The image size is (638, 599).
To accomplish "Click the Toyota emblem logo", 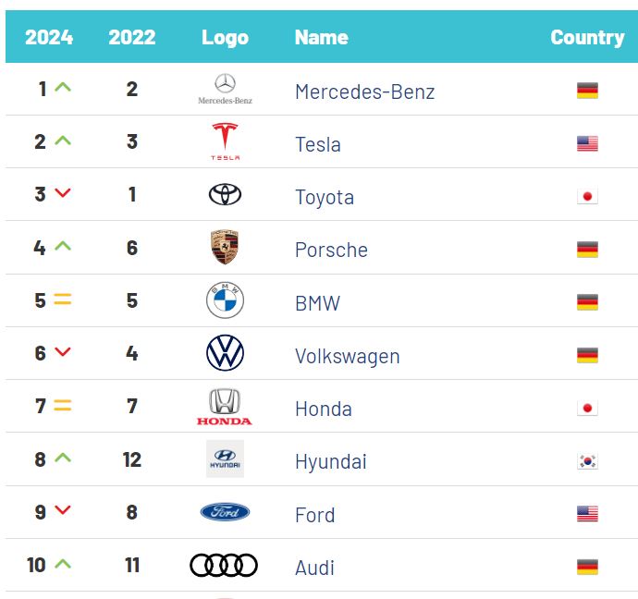I will [225, 195].
